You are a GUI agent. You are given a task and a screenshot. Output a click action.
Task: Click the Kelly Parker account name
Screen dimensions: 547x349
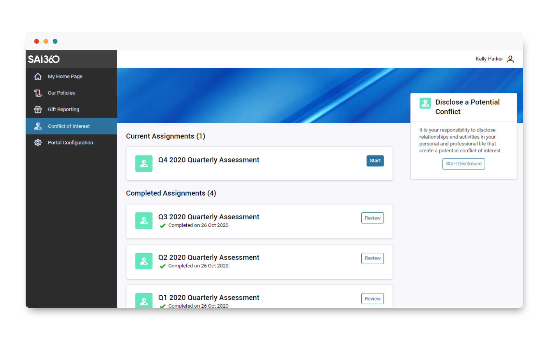pyautogui.click(x=489, y=59)
